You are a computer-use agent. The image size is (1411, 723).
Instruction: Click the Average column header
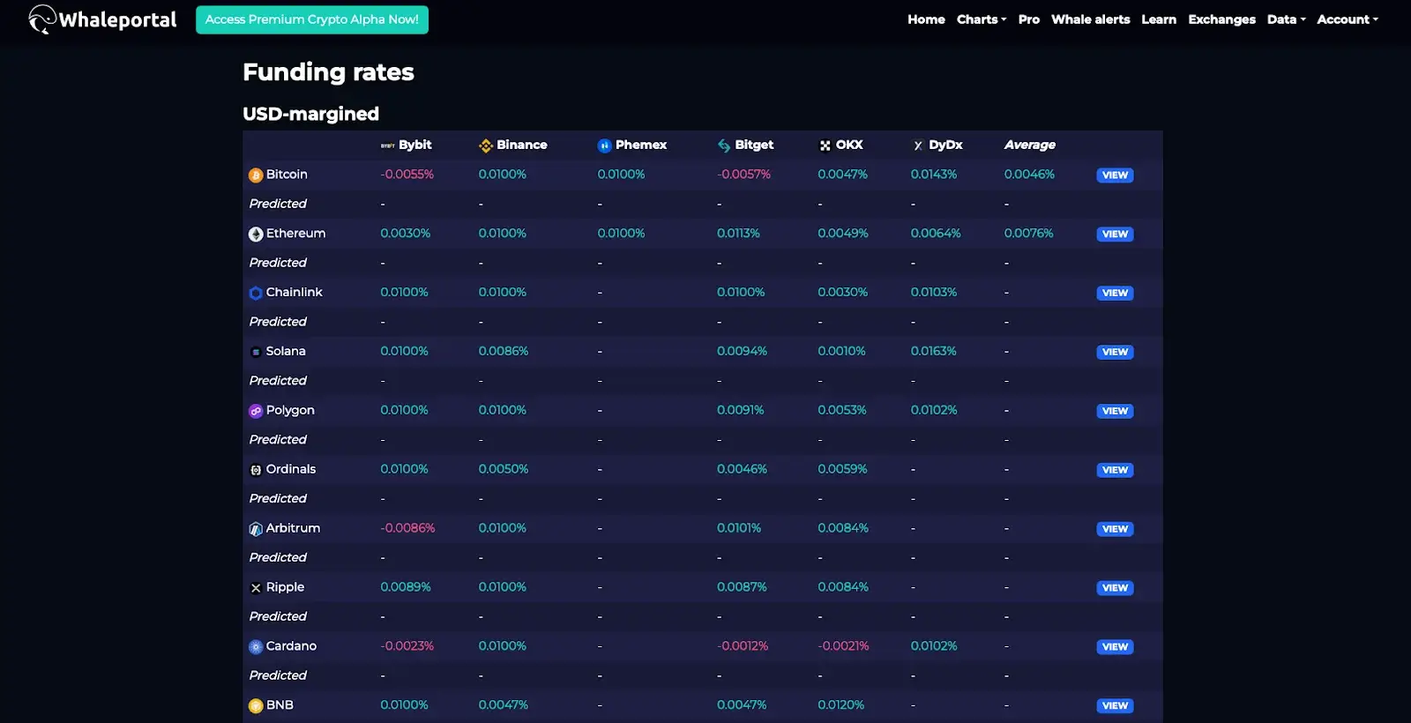coord(1030,145)
